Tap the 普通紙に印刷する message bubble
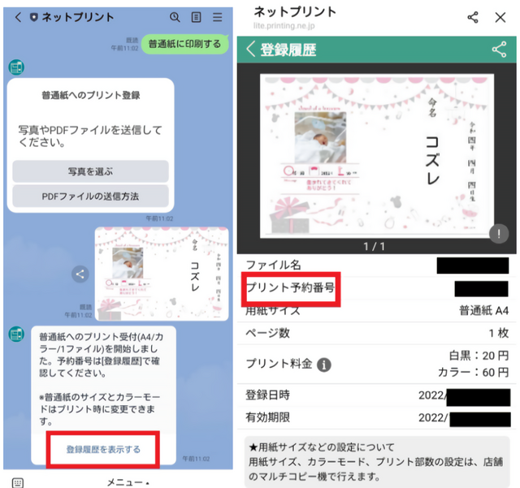The image size is (520, 488). coord(184,43)
